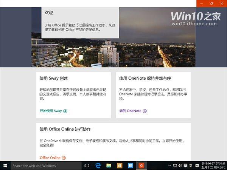
Task: Open the Office Online link
Action: tap(50, 158)
